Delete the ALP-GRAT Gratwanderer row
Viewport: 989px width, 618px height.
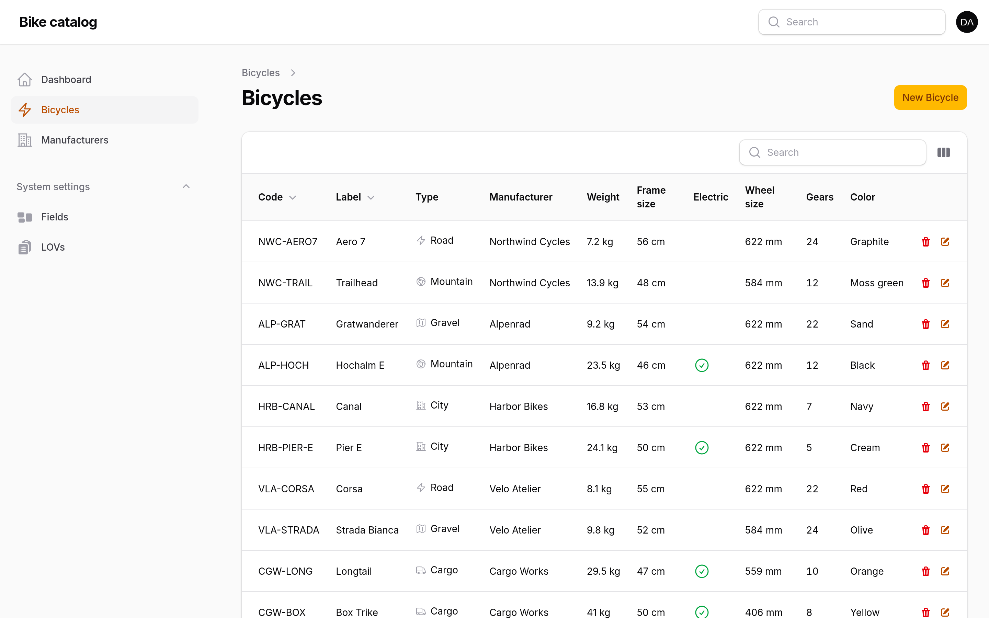pyautogui.click(x=926, y=324)
